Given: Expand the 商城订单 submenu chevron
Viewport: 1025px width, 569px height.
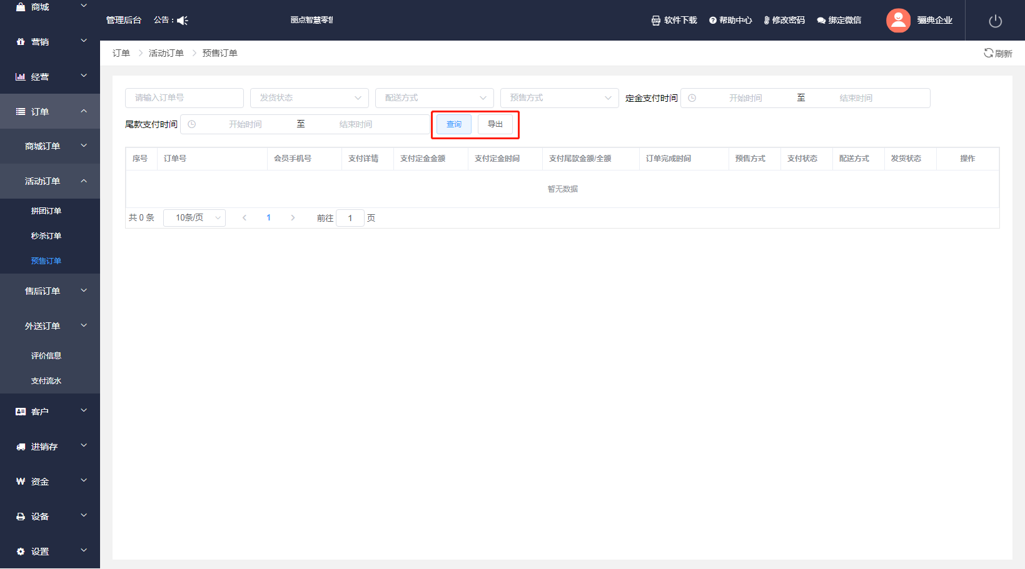Looking at the screenshot, I should [x=84, y=146].
